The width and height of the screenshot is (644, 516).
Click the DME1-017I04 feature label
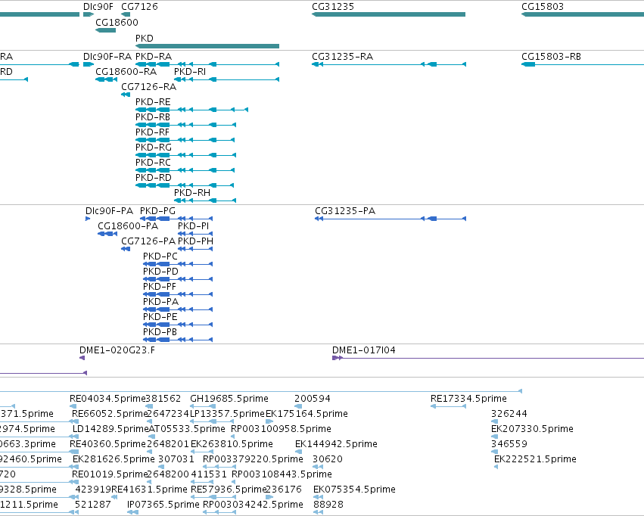pyautogui.click(x=364, y=350)
